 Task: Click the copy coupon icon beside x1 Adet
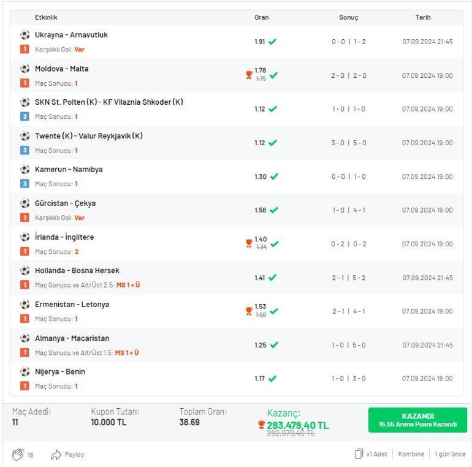pos(359,454)
